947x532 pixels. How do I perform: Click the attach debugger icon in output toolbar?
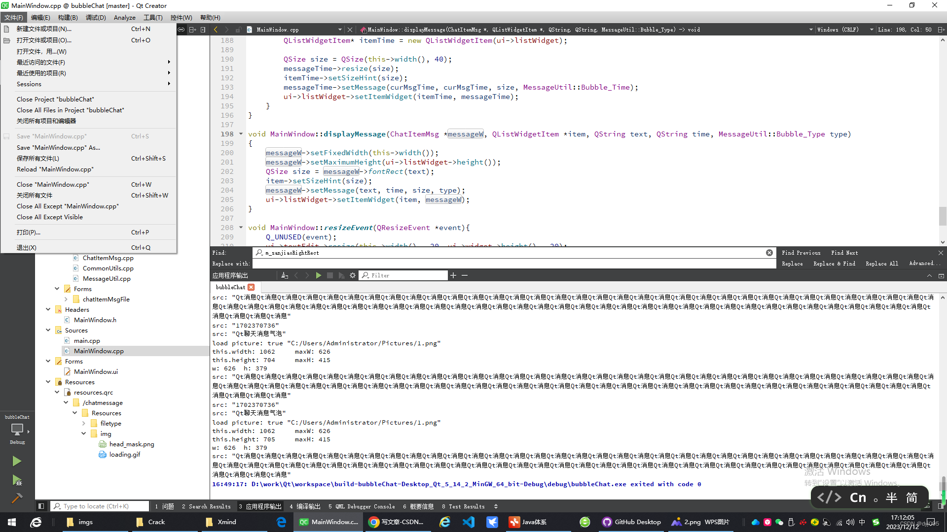[x=341, y=275]
